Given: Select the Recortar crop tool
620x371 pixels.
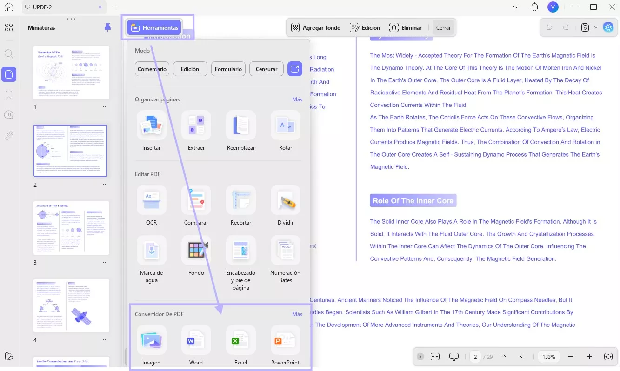Looking at the screenshot, I should [x=241, y=200].
